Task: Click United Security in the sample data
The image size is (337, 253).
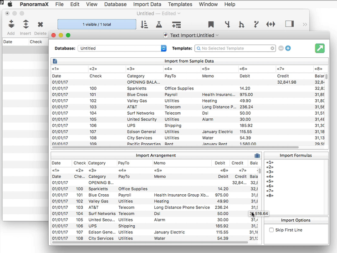Action: [x=142, y=119]
